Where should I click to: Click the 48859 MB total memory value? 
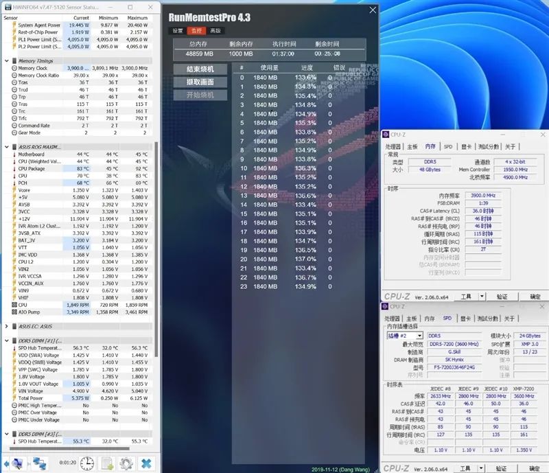[x=199, y=54]
